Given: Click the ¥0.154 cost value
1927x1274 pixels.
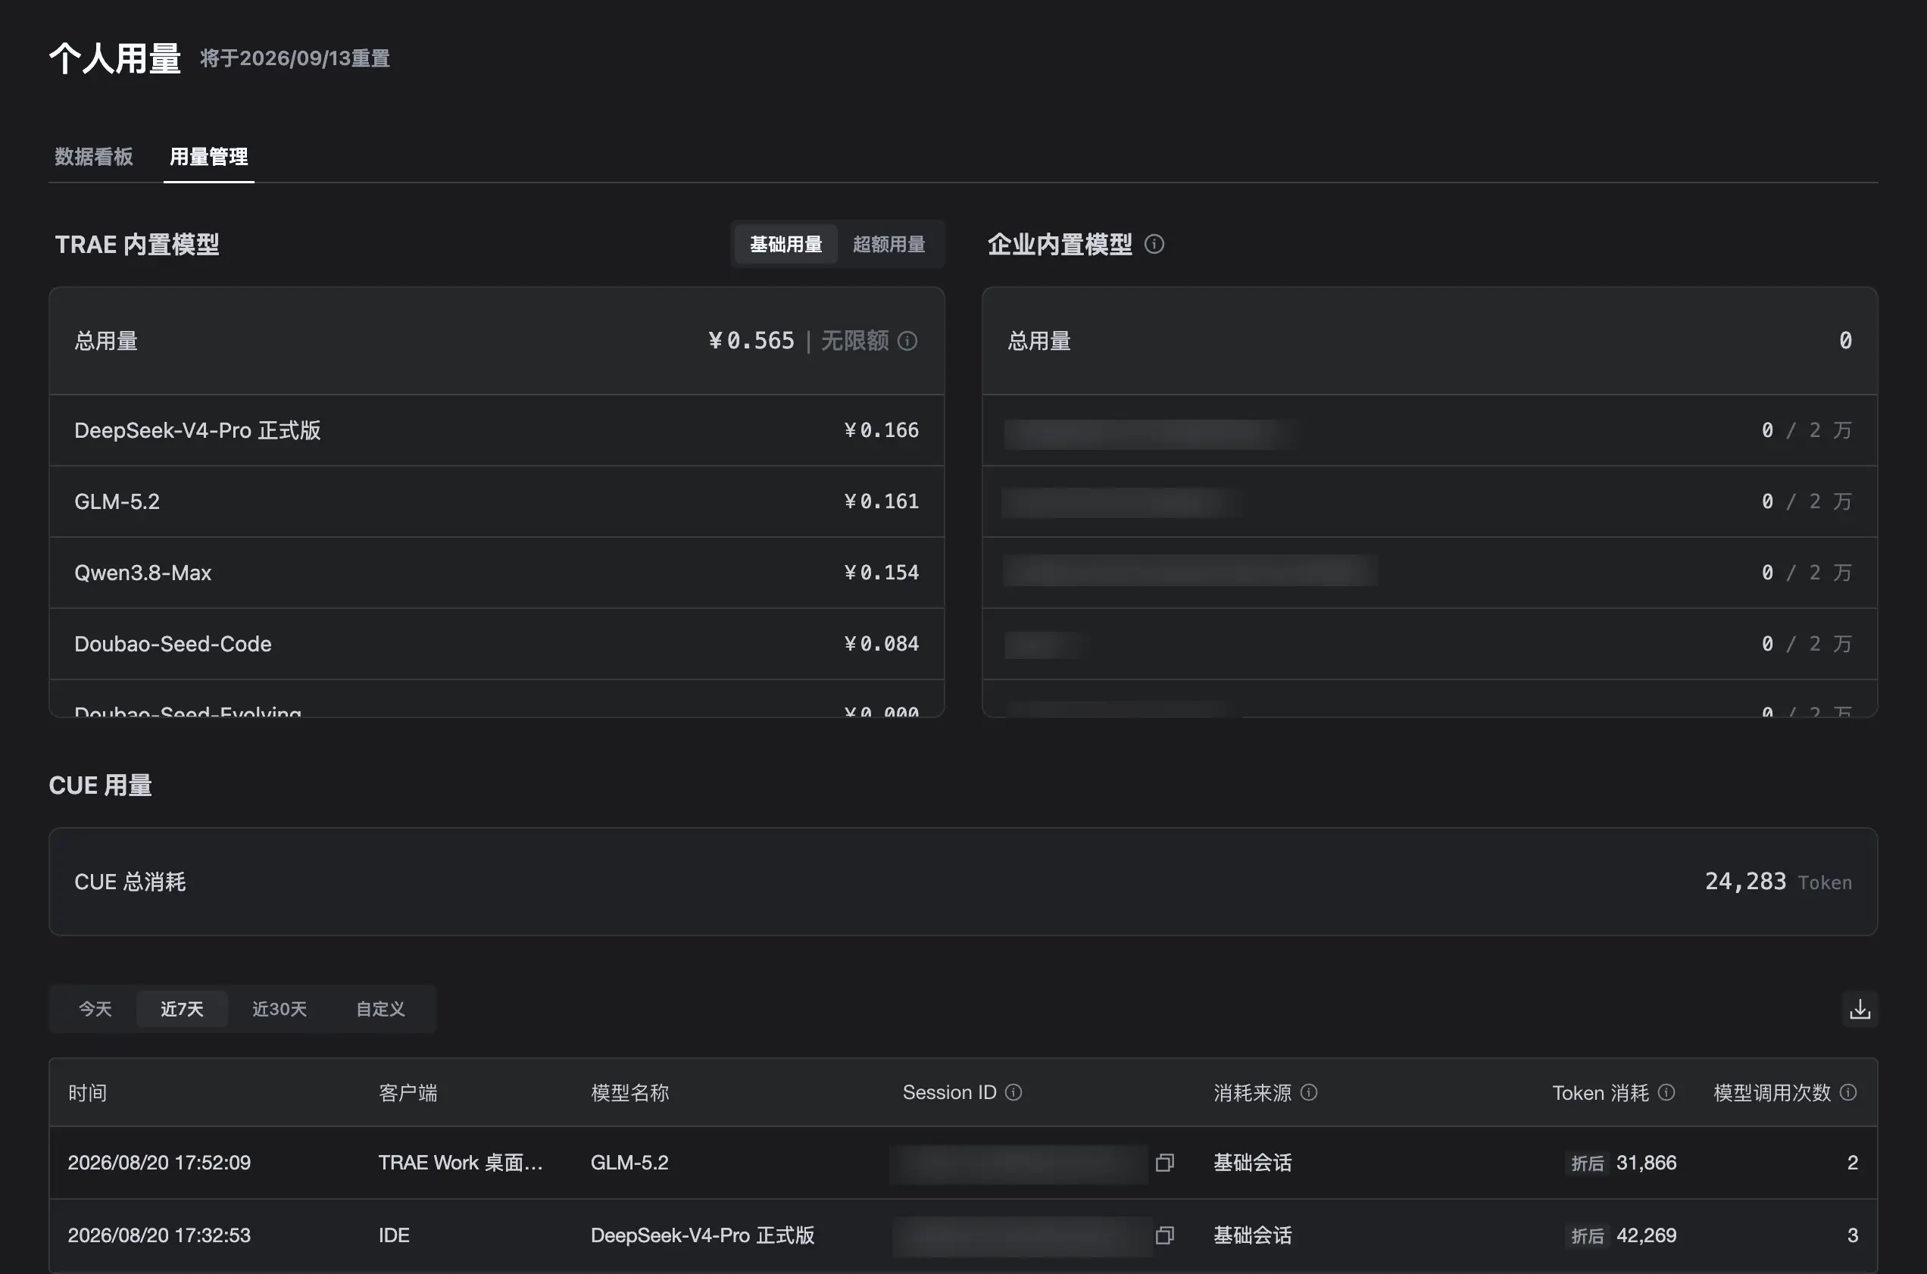Looking at the screenshot, I should point(882,573).
